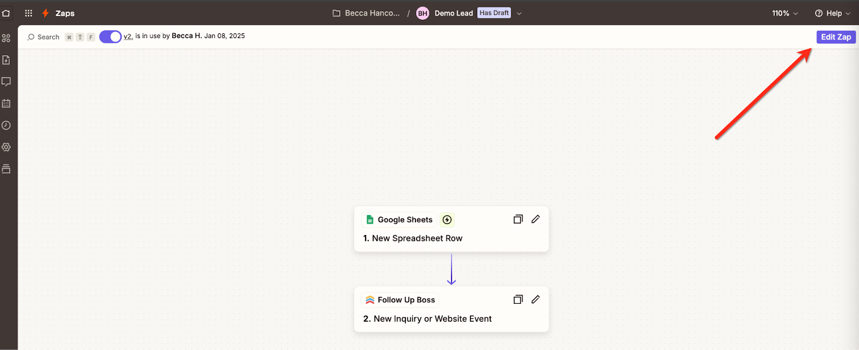
Task: Click the instant trigger bolt badge
Action: pos(447,220)
